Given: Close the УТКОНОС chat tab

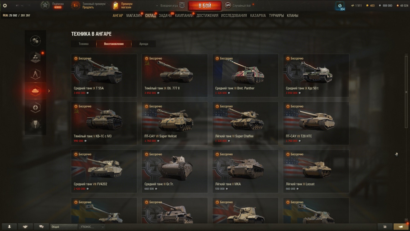Looking at the screenshot, I should point(102,227).
